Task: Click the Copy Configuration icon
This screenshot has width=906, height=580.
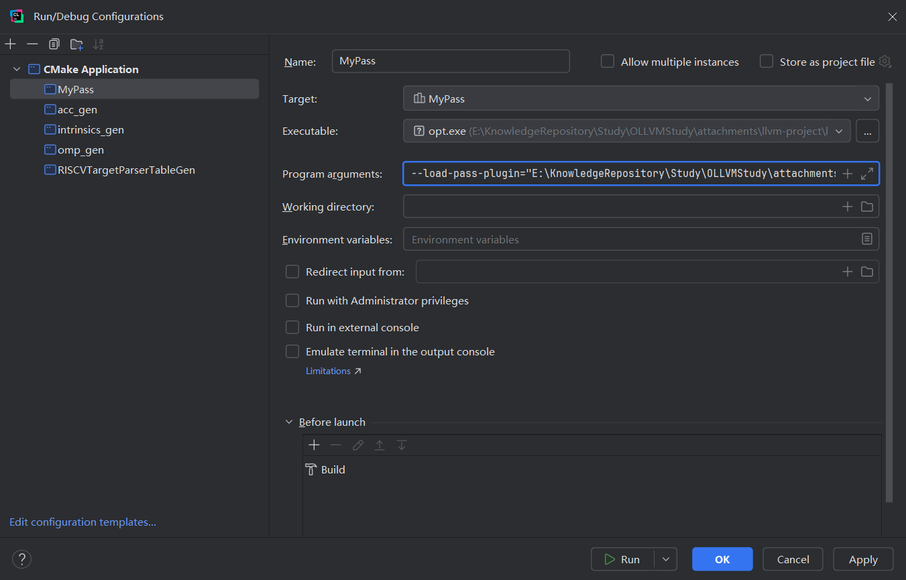Action: tap(54, 44)
